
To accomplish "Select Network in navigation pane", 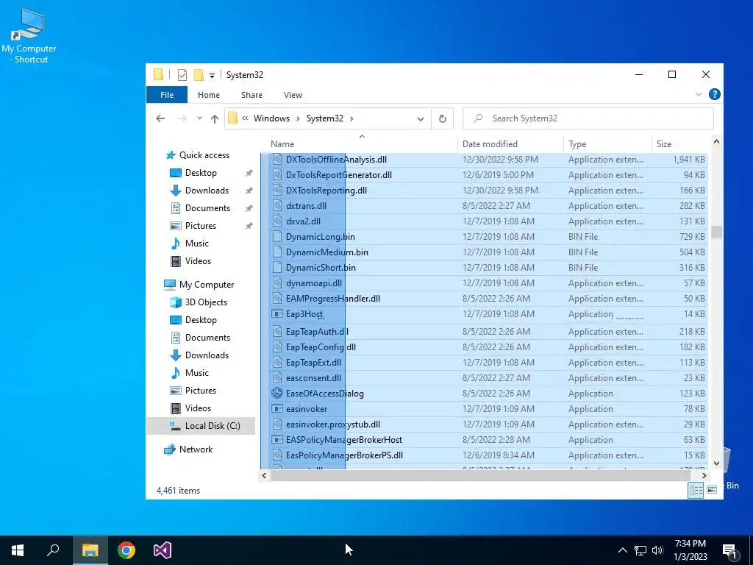I will tap(196, 449).
